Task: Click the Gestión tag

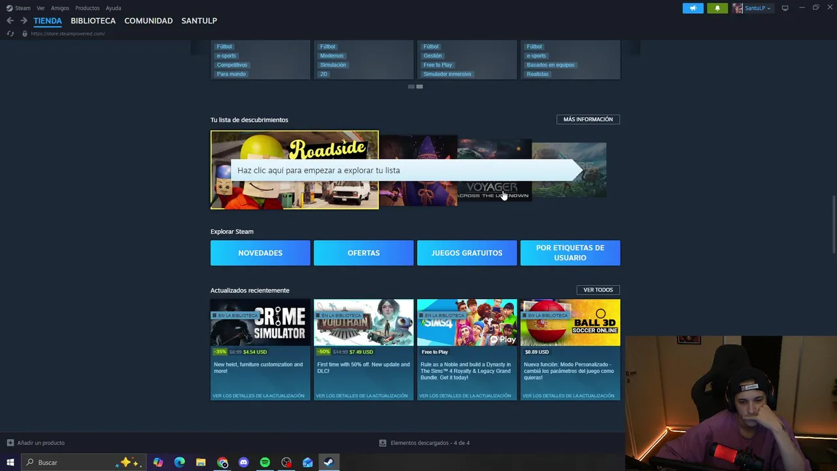Action: [432, 56]
